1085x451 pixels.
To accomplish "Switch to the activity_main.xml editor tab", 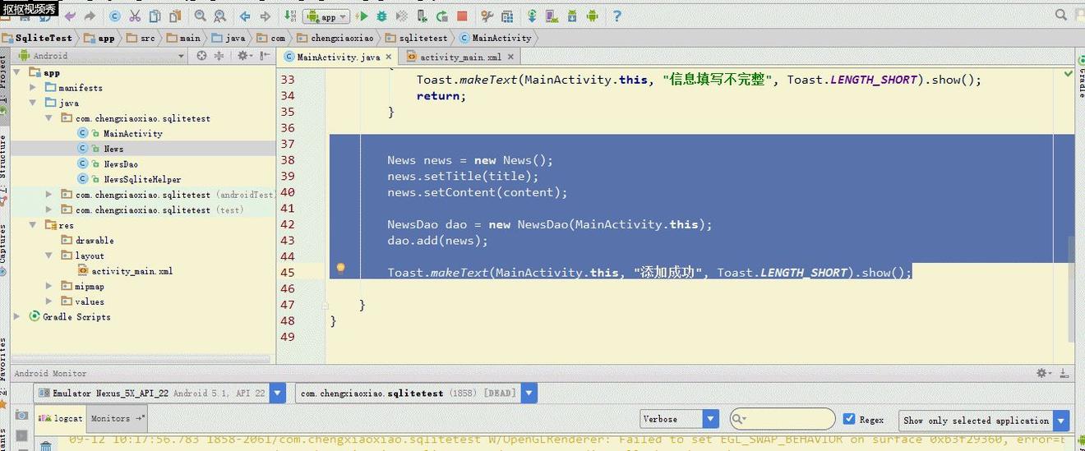I will click(459, 57).
